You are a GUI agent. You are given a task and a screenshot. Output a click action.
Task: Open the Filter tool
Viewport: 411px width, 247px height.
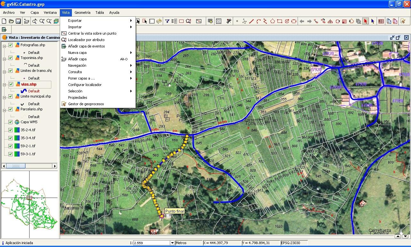point(167,21)
